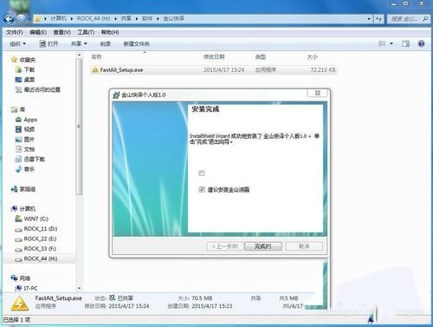Click 打开 in the Explorer toolbar

pos(48,43)
